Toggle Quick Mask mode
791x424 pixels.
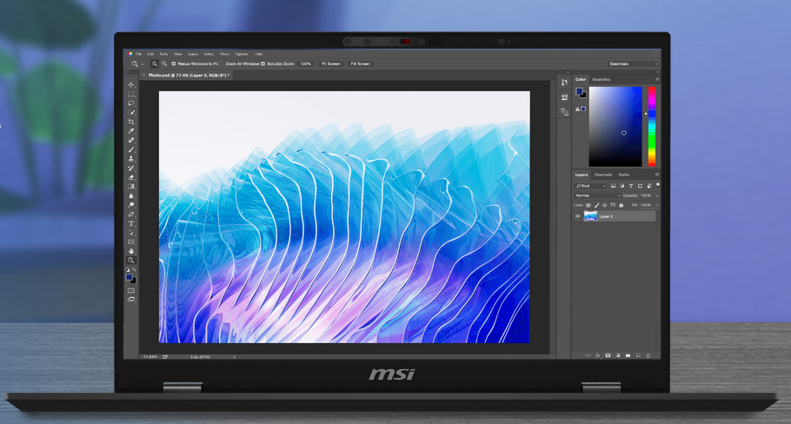point(131,290)
